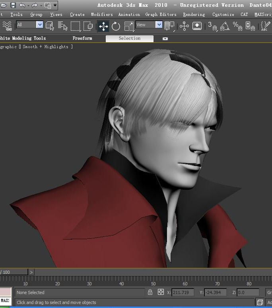
Task: Open the All selection filter dropdown
Action: (x=30, y=25)
